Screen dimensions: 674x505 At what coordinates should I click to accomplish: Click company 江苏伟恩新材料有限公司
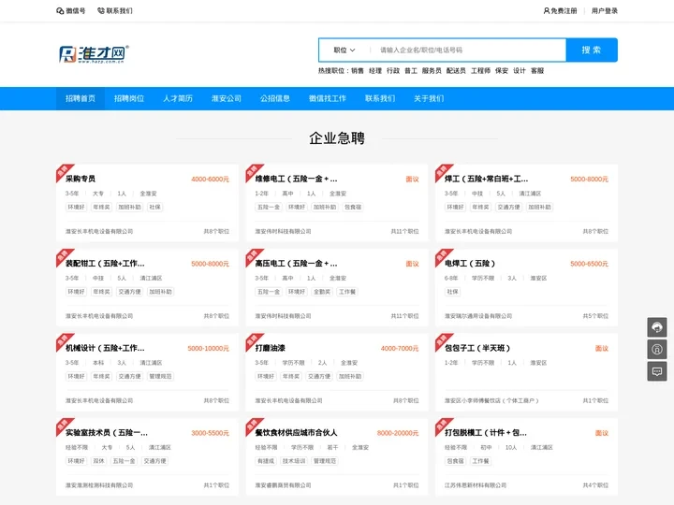click(475, 484)
